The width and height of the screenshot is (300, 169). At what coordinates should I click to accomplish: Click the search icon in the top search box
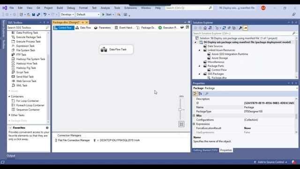pos(210,8)
